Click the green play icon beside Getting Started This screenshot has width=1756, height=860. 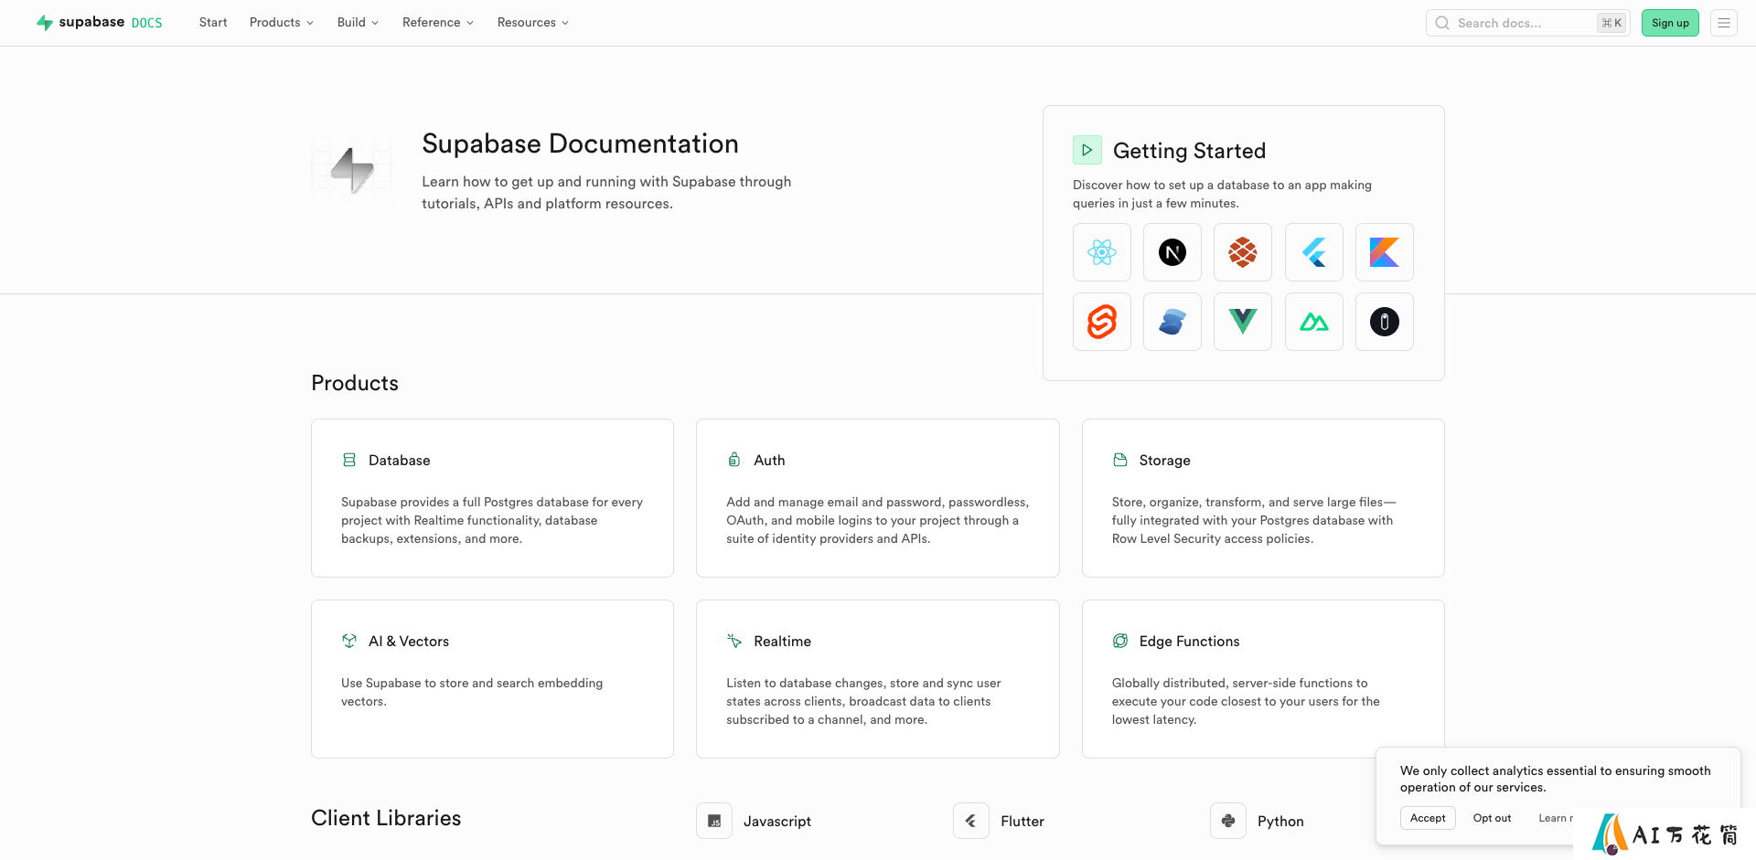click(x=1087, y=150)
